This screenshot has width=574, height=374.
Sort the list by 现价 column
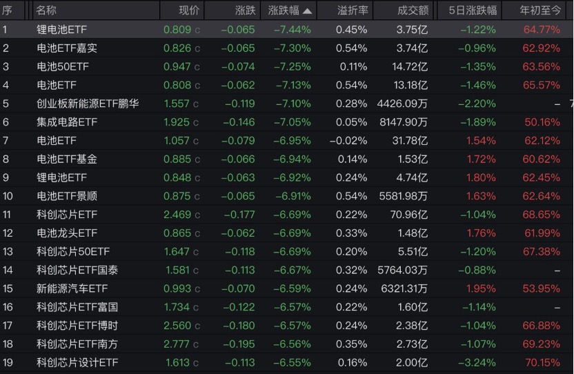click(x=188, y=10)
